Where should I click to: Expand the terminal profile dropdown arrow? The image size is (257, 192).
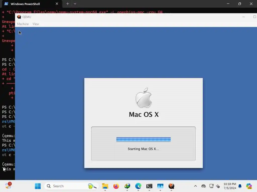(x=75, y=4)
